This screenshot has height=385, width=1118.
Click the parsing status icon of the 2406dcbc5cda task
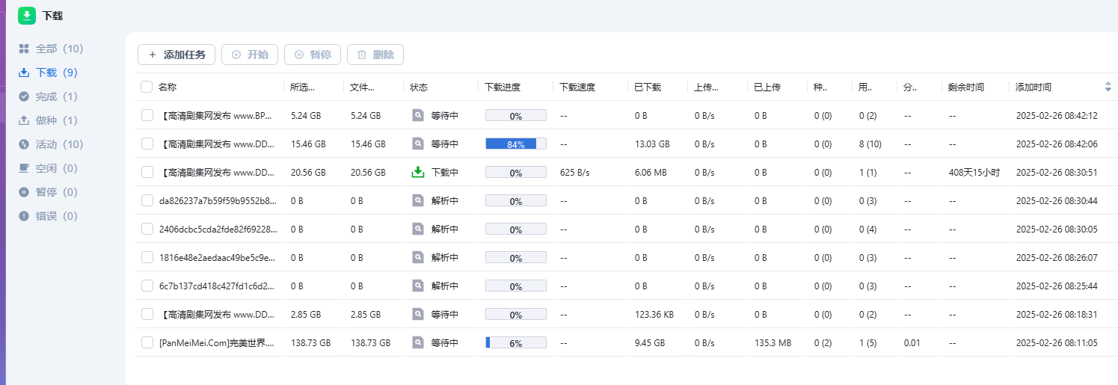(418, 229)
